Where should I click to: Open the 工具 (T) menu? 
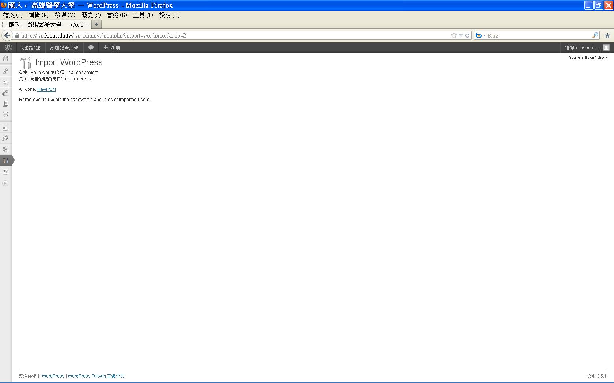tap(143, 15)
